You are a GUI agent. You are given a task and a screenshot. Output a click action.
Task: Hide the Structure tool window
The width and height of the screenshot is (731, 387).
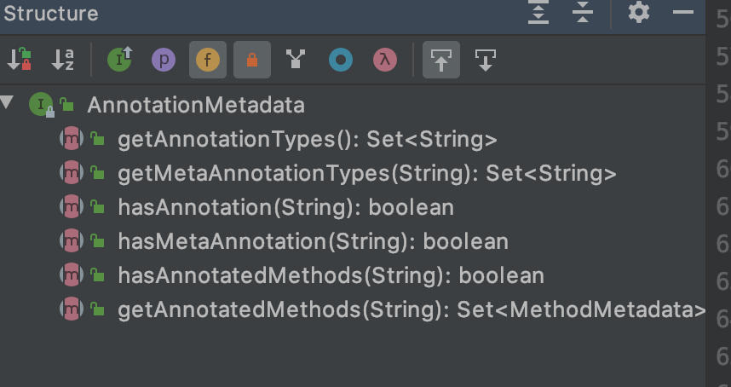(x=683, y=13)
